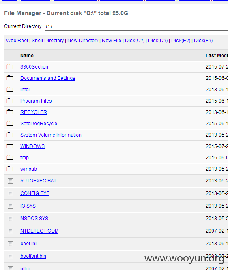Click the Last Modified column header

(217, 56)
